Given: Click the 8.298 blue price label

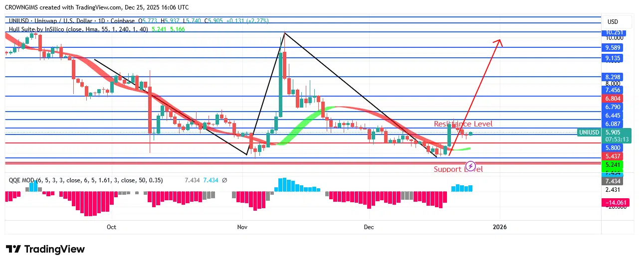Looking at the screenshot, I should [x=614, y=77].
